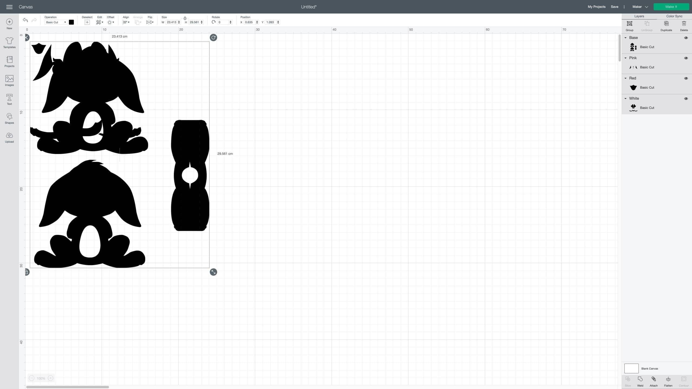Group selected layers
The width and height of the screenshot is (692, 389).
(630, 26)
